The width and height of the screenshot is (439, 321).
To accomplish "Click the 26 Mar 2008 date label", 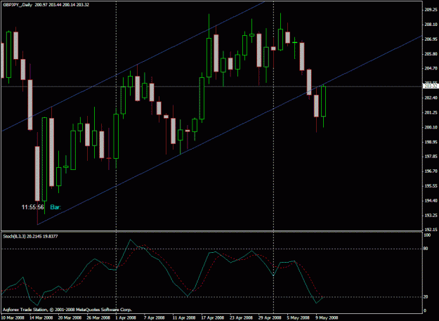I will pos(98,318).
